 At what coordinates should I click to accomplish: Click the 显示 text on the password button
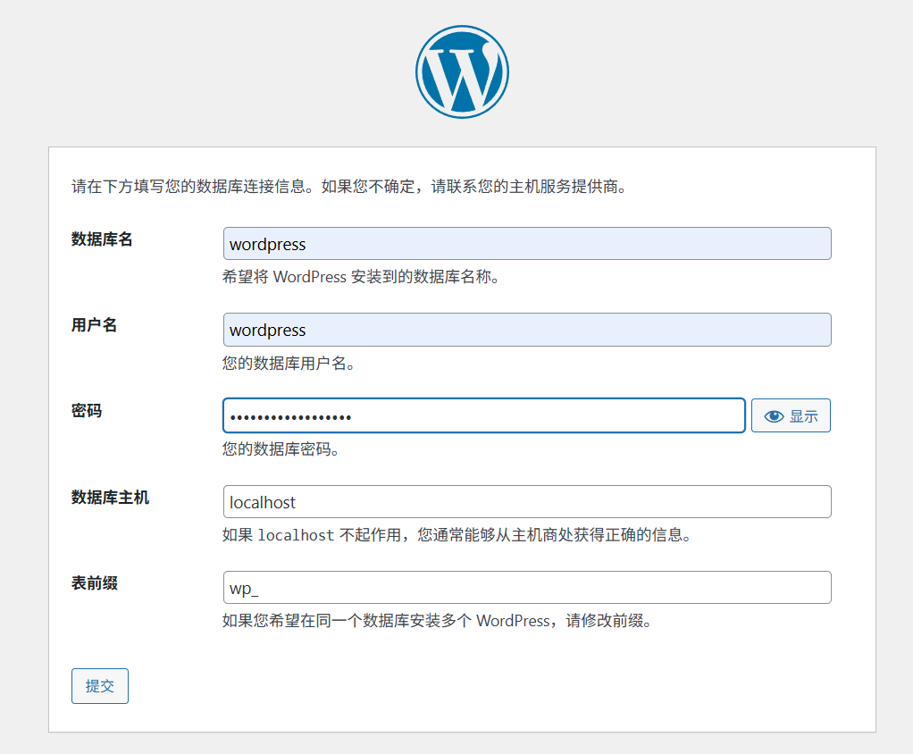tap(803, 416)
